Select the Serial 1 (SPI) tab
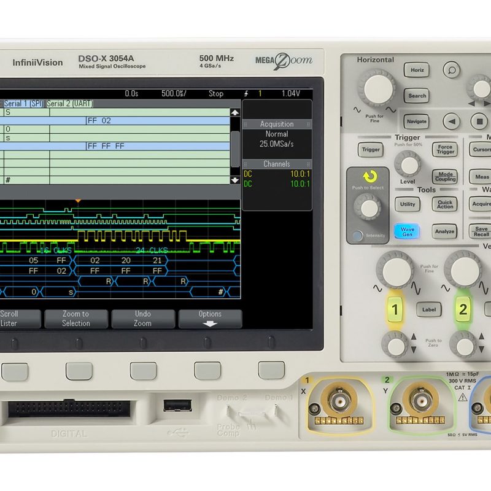491x491 pixels. click(23, 104)
